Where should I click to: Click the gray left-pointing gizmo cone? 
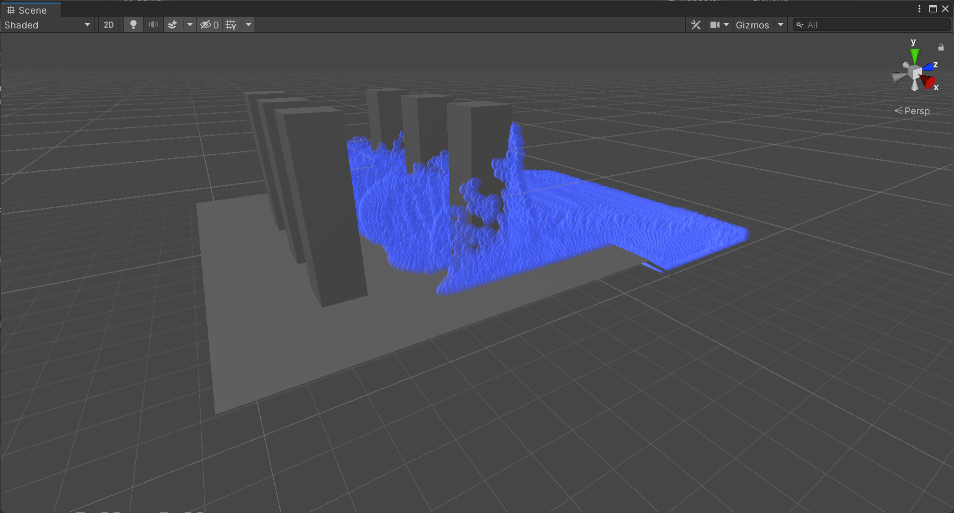click(899, 77)
